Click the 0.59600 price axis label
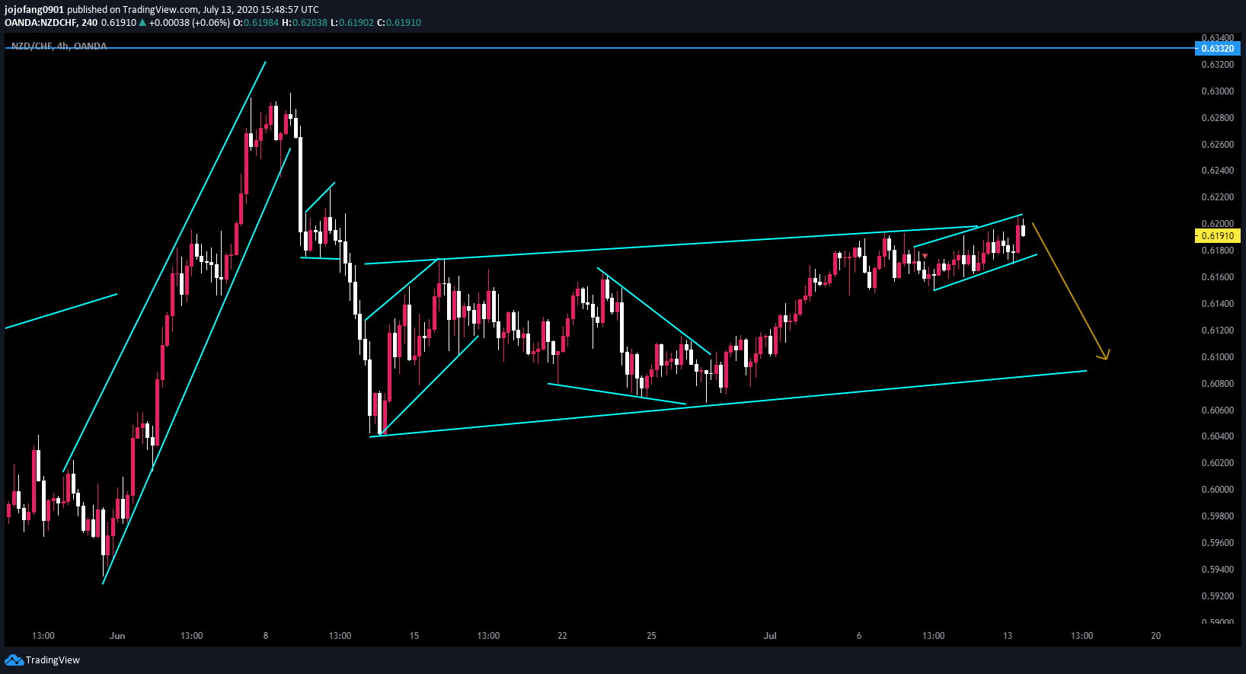 [1217, 543]
